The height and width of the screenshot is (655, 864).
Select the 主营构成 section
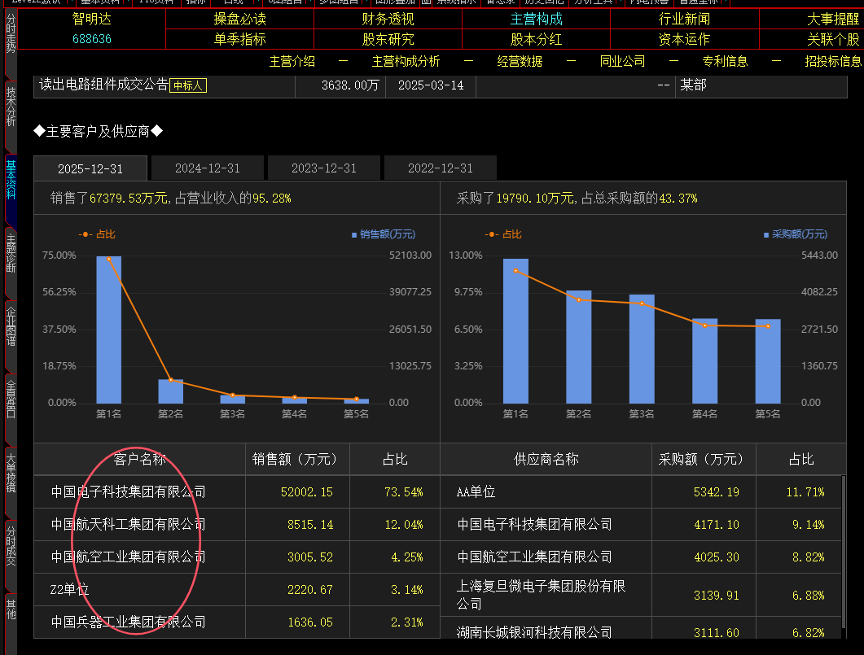point(536,20)
